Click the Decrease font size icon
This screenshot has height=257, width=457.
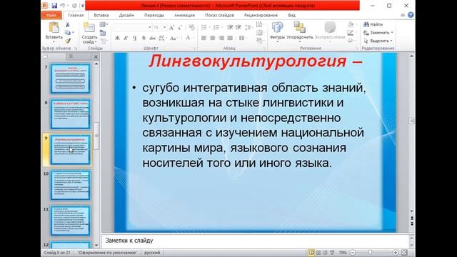tap(180, 27)
